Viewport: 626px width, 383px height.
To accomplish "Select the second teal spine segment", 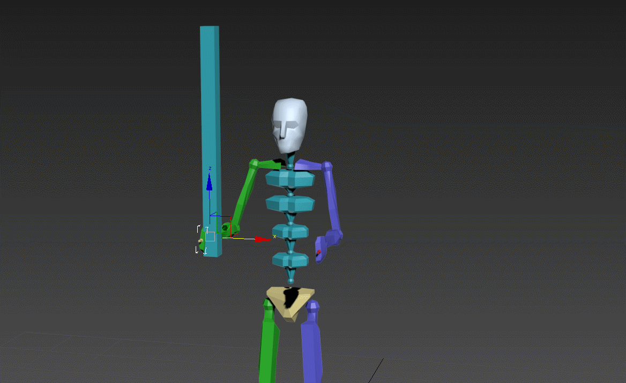I will [x=290, y=204].
